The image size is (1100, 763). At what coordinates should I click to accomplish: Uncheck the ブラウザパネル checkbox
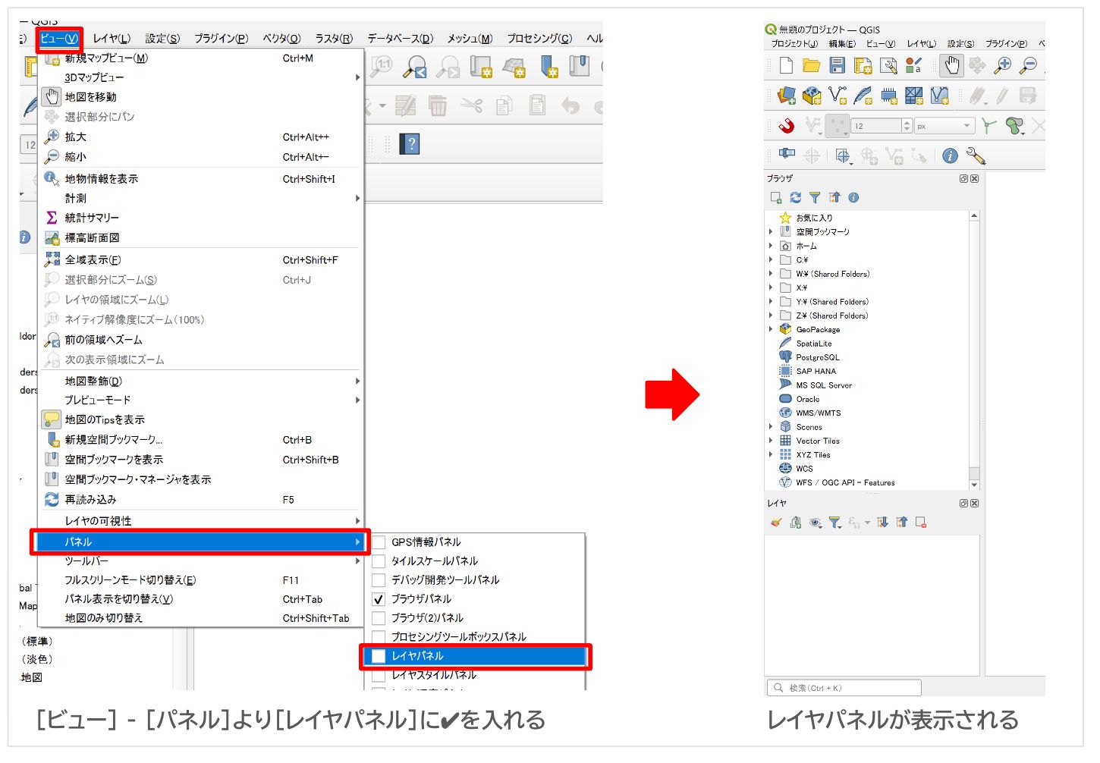tap(379, 599)
